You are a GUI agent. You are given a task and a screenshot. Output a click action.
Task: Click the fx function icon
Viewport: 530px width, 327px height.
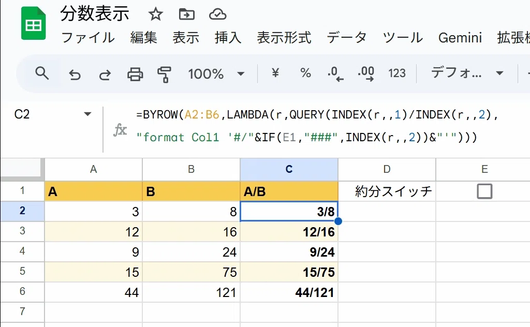(120, 130)
